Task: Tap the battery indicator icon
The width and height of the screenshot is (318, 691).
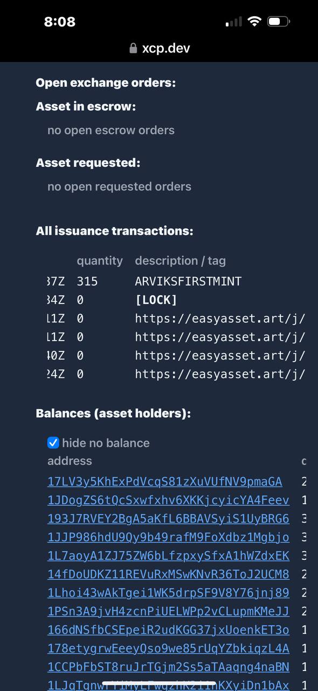Action: 279,22
